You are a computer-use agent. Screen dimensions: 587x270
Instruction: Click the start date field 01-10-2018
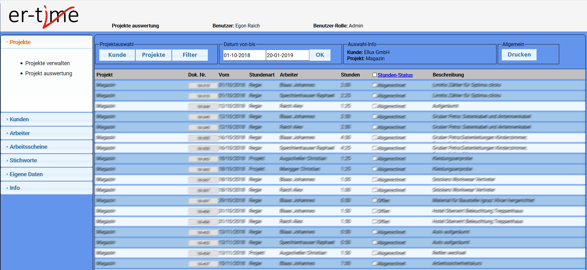244,55
